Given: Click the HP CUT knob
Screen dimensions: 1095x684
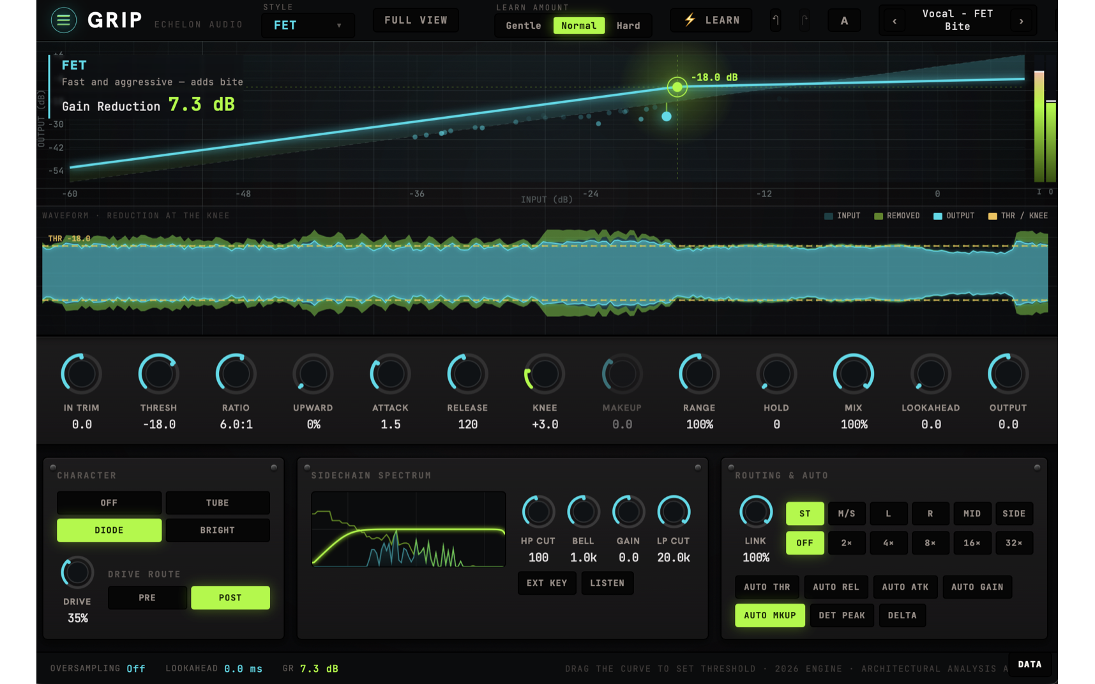Looking at the screenshot, I should pyautogui.click(x=538, y=512).
